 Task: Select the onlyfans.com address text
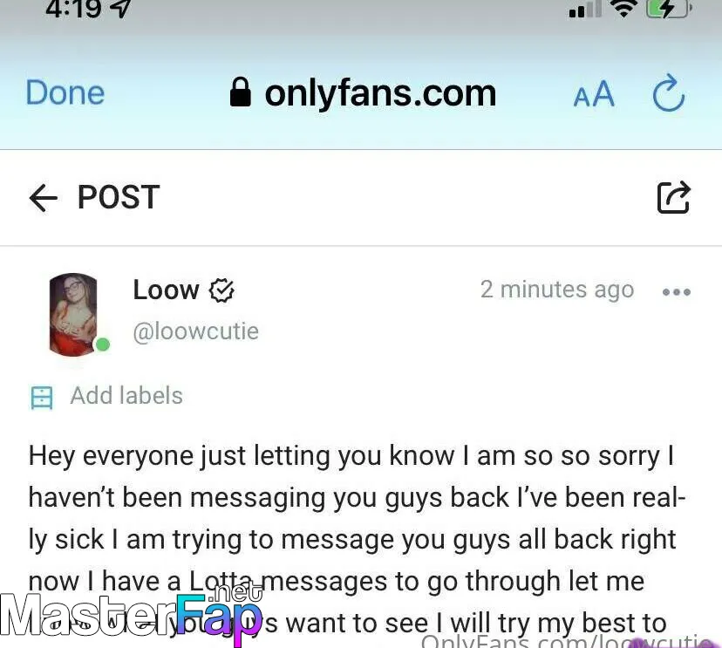click(380, 93)
